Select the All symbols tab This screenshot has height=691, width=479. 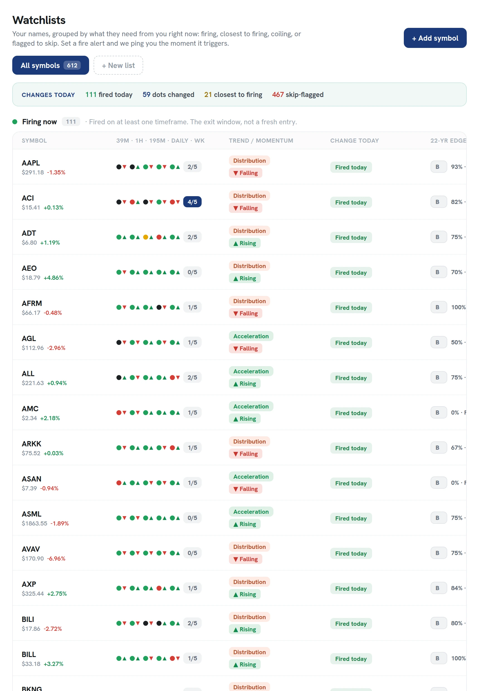[50, 65]
